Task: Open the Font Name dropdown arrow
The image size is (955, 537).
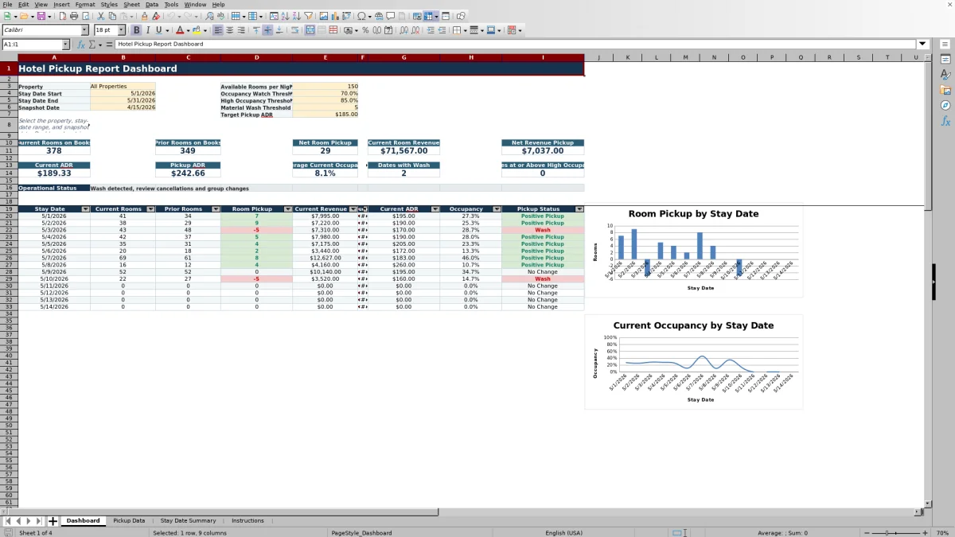Action: click(84, 30)
